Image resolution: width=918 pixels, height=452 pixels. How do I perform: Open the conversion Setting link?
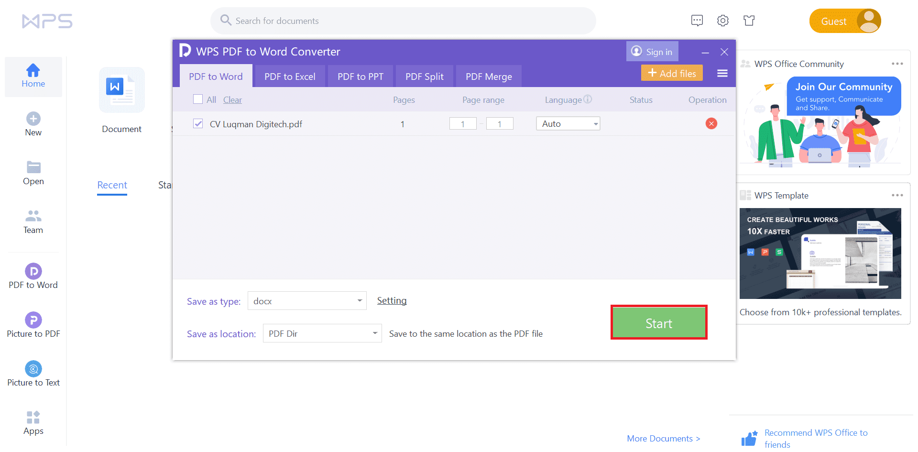click(x=392, y=300)
